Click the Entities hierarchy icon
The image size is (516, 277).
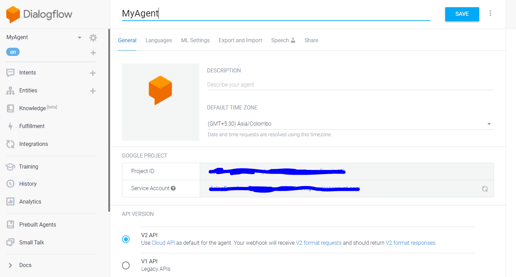tap(10, 91)
